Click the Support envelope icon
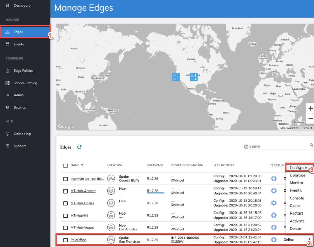Image resolution: width=314 pixels, height=247 pixels. point(8,146)
